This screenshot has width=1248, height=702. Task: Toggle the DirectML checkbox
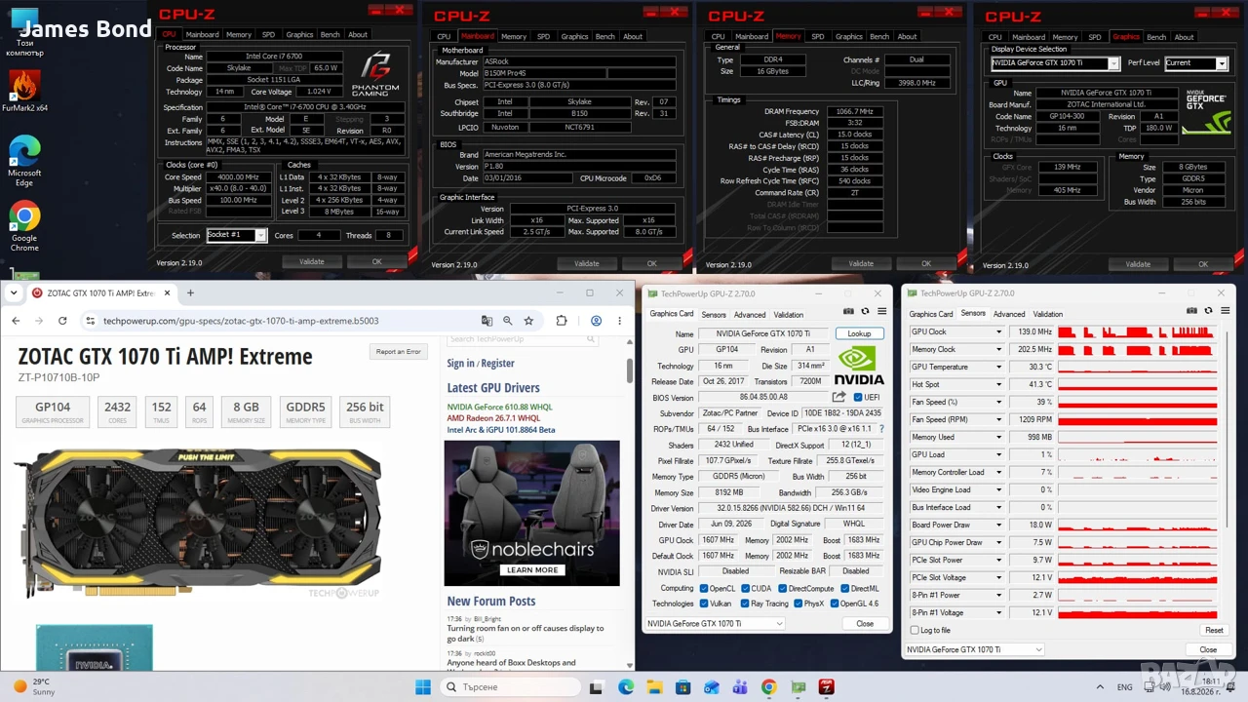click(844, 589)
